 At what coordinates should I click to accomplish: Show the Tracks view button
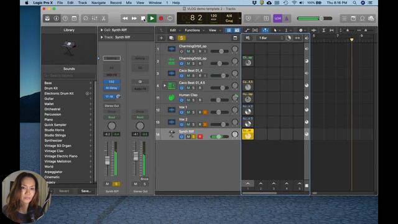coord(237,30)
